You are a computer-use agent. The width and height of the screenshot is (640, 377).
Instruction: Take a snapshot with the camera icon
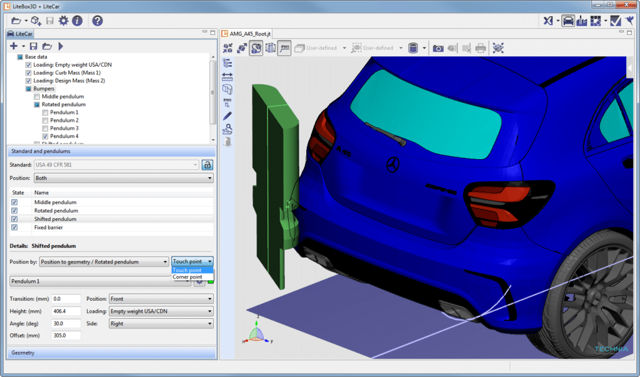[x=438, y=49]
